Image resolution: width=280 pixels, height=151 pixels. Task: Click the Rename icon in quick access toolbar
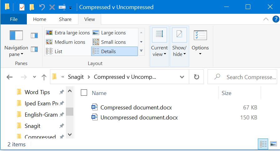62,7
